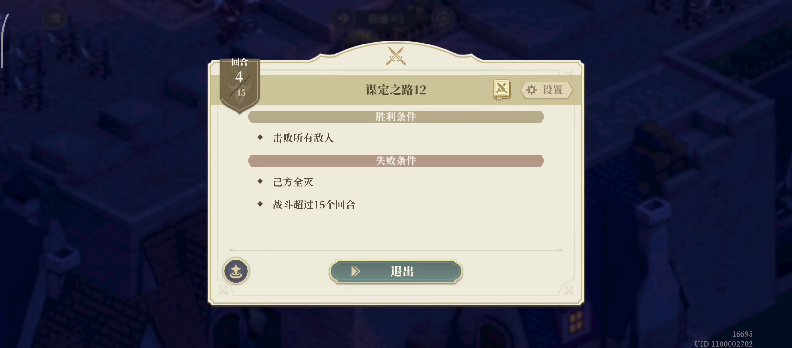This screenshot has height=348, width=792.
Task: Click the diamond bullet beside 击败所有敌人
Action: click(260, 138)
